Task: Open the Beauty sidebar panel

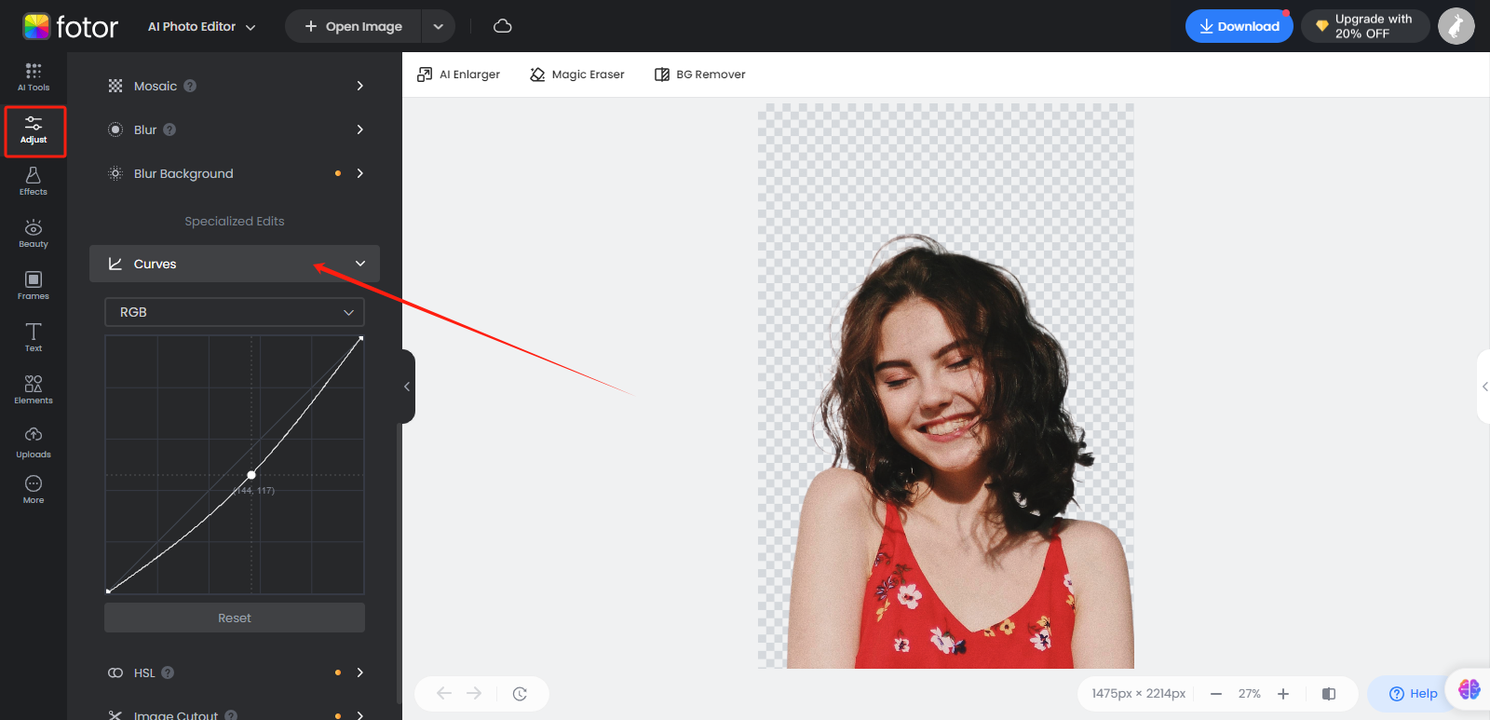Action: [x=34, y=234]
